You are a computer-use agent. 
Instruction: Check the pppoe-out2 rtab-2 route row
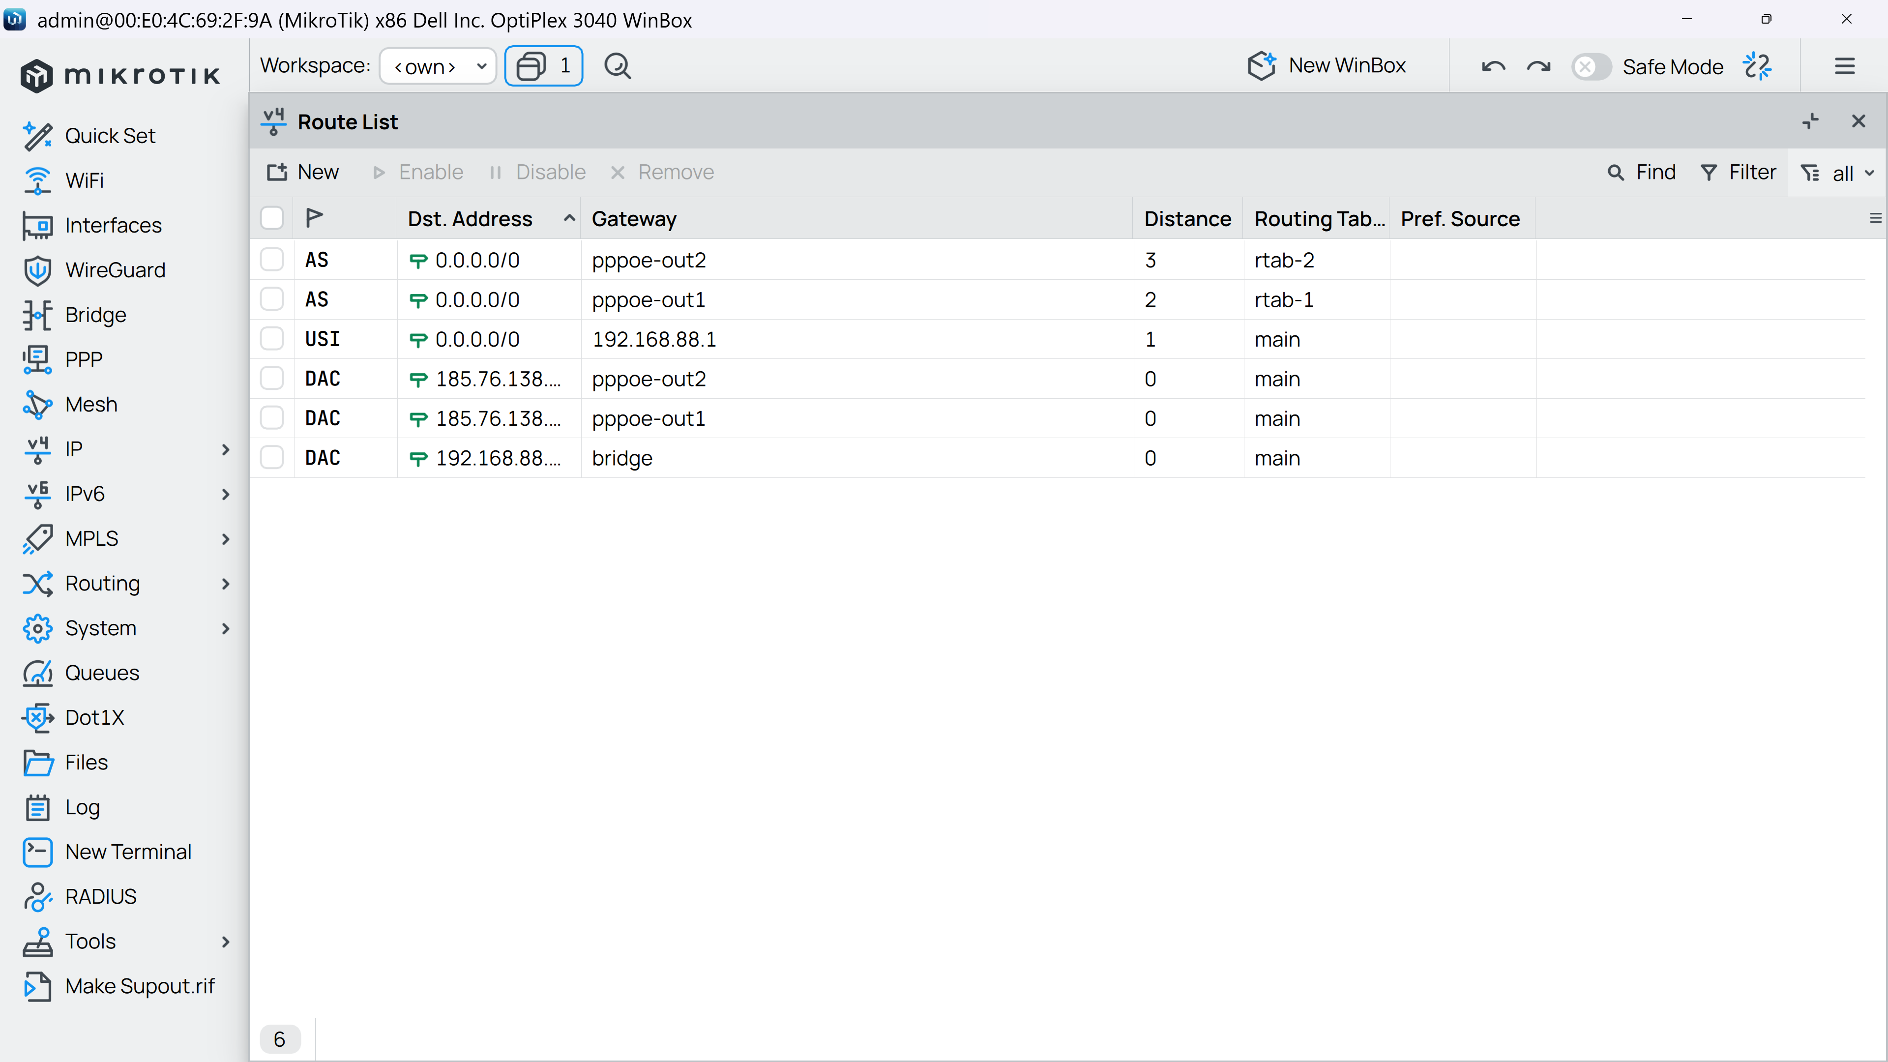tap(272, 260)
